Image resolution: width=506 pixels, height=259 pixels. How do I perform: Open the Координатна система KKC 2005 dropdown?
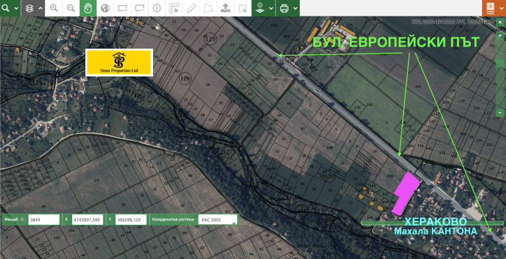pos(218,219)
